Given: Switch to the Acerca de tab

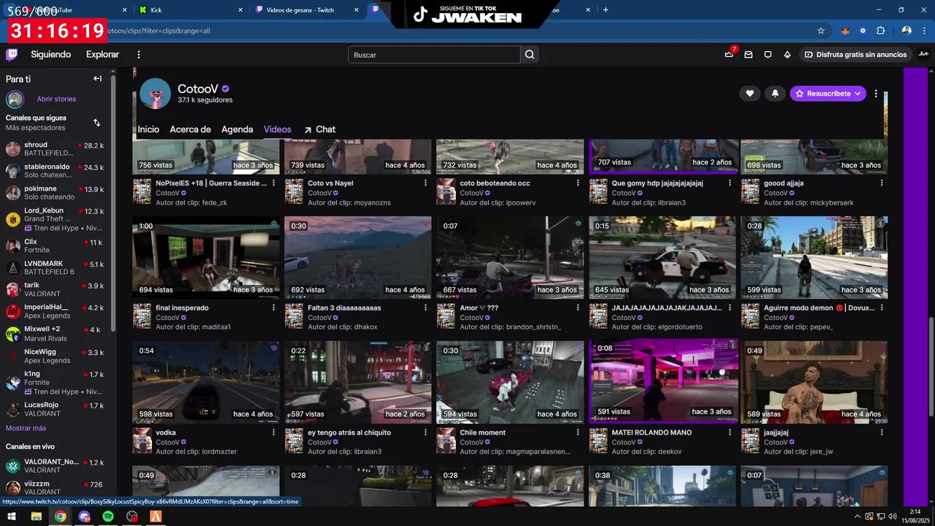Looking at the screenshot, I should pyautogui.click(x=190, y=129).
